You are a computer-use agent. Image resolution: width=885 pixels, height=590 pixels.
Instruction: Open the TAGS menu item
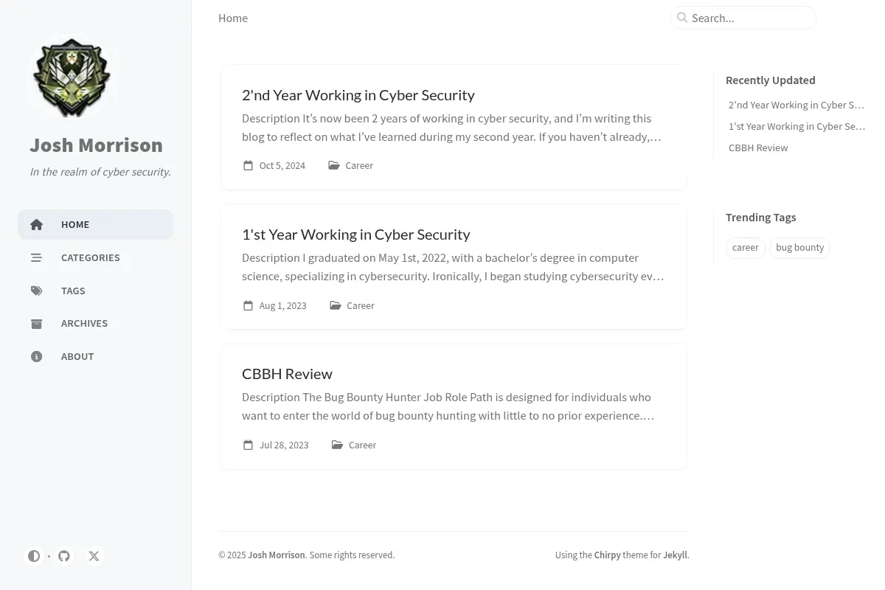[x=96, y=291]
